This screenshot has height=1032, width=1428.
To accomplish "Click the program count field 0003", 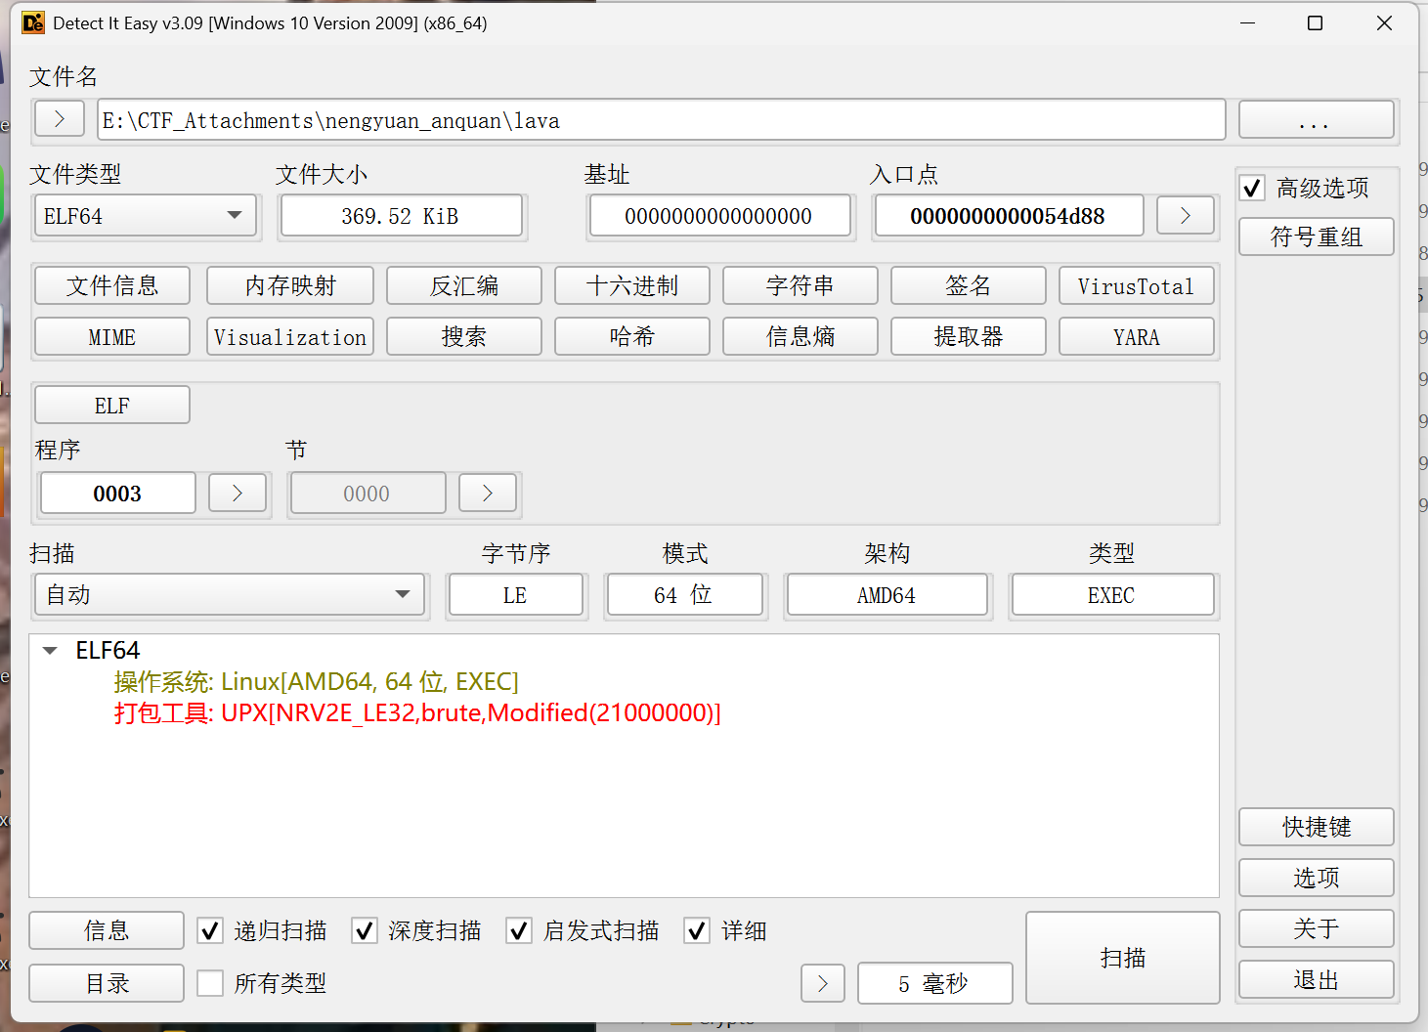I will point(118,493).
